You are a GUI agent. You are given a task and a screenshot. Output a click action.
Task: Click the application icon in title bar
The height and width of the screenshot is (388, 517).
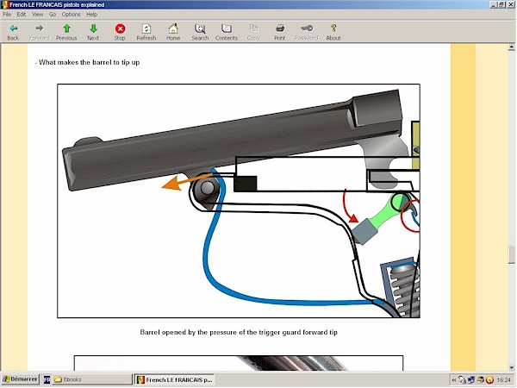[x=4, y=4]
